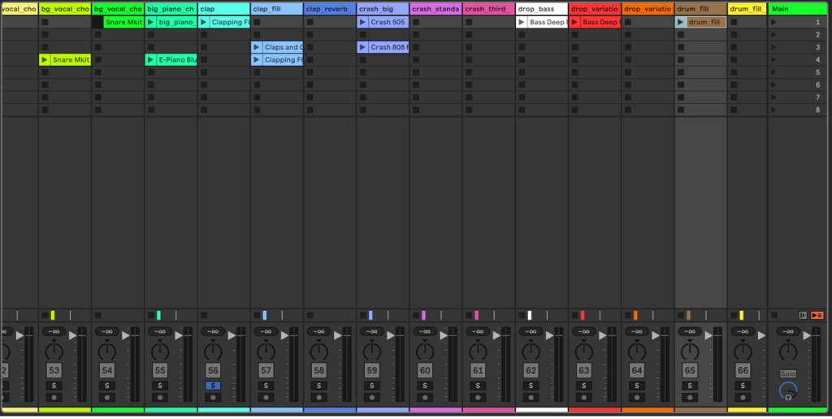Click the orange Back to Arrangement button
Image resolution: width=832 pixels, height=419 pixels.
click(x=817, y=316)
